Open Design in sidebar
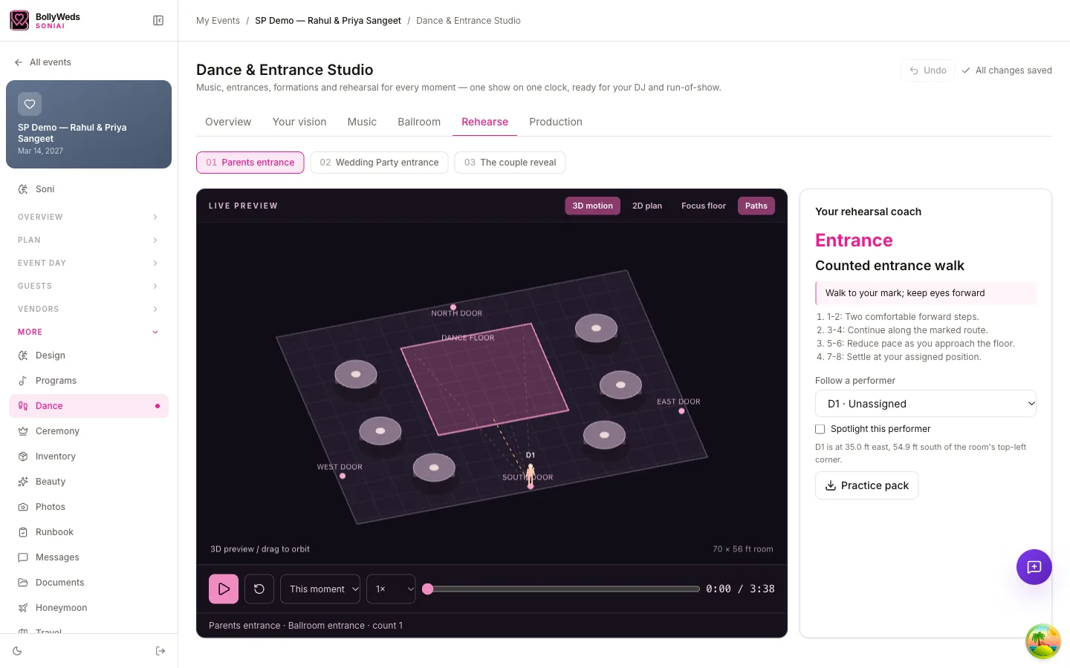Image resolution: width=1070 pixels, height=668 pixels. pos(88,356)
